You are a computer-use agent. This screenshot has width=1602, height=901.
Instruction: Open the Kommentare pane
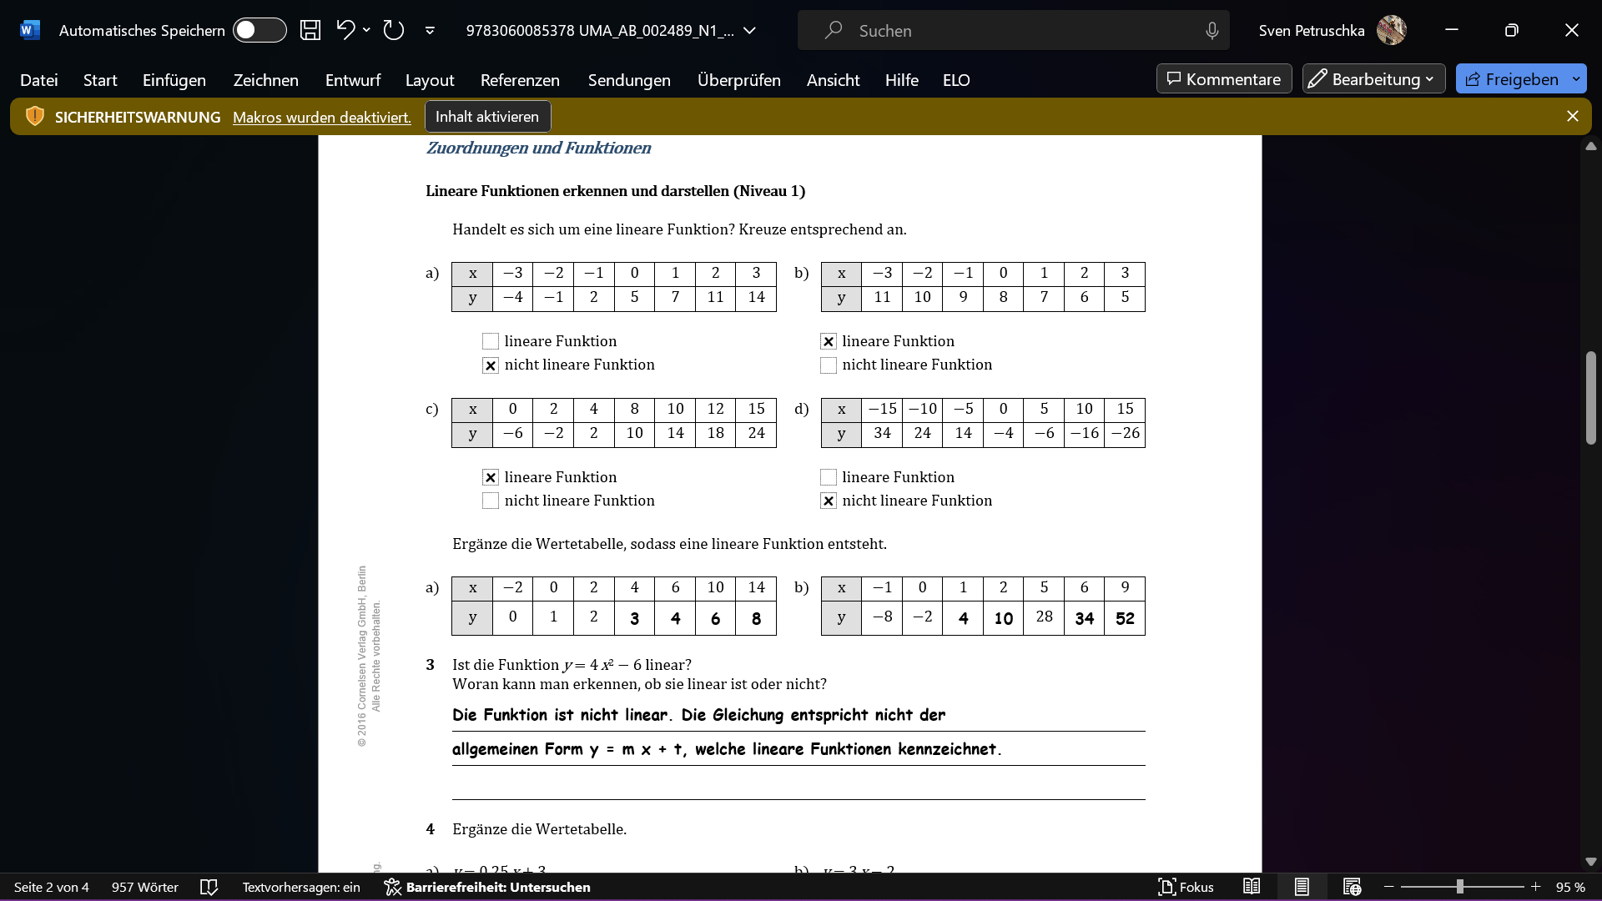pos(1224,79)
